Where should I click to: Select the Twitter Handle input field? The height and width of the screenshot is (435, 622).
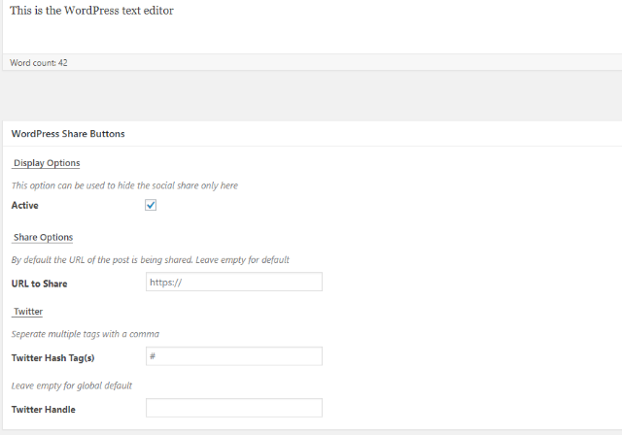point(234,408)
